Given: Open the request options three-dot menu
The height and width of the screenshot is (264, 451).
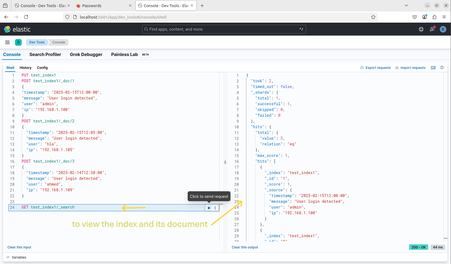Looking at the screenshot, I should coord(215,208).
